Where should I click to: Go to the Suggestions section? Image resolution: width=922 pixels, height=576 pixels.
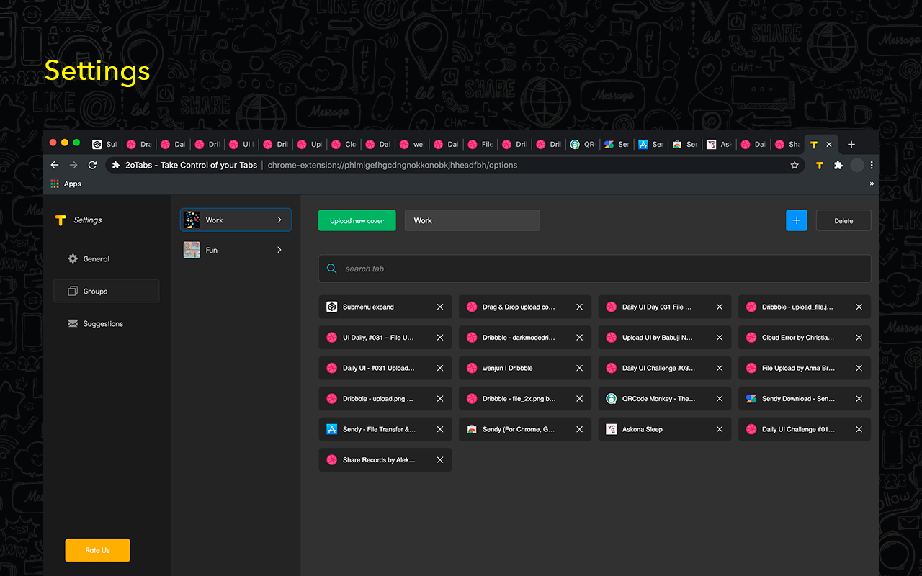(103, 324)
